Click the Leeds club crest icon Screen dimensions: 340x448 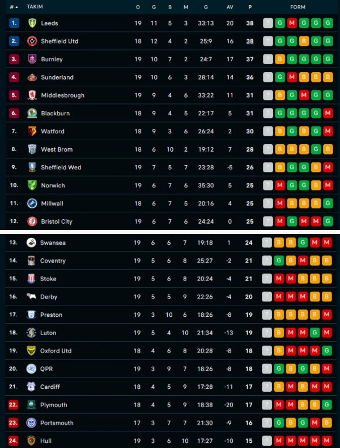[32, 23]
